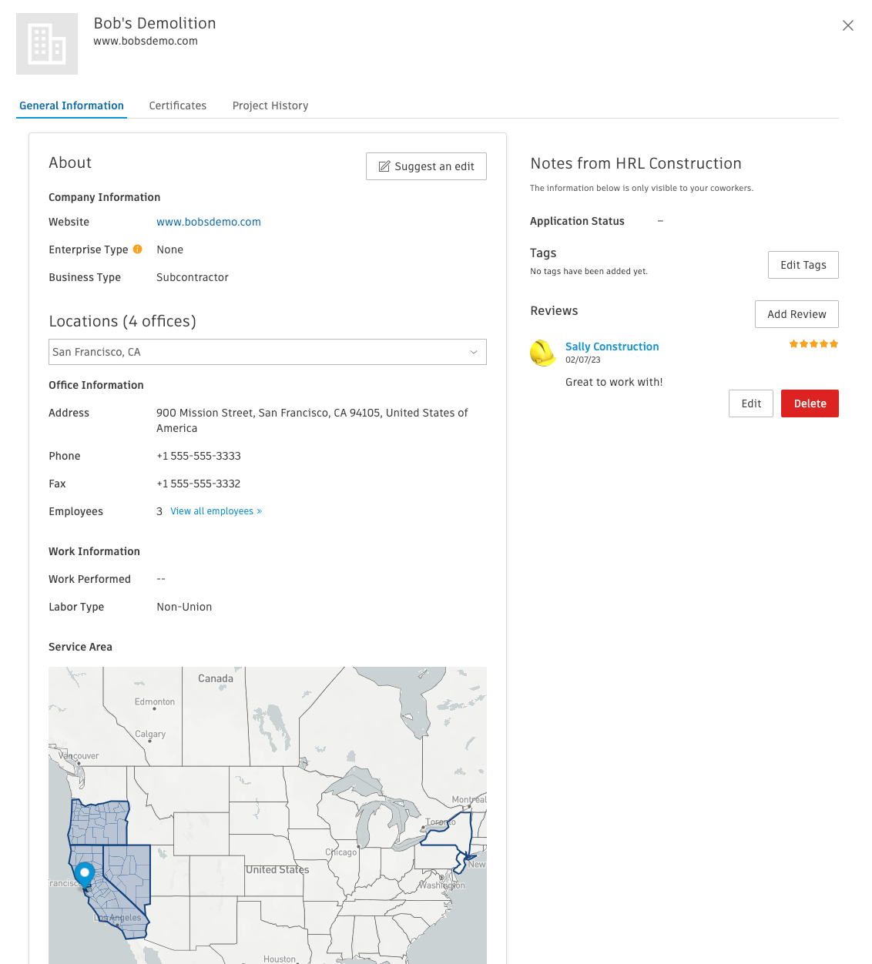Click the orange info icon beside Enterprise Type
872x964 pixels.
click(x=137, y=249)
